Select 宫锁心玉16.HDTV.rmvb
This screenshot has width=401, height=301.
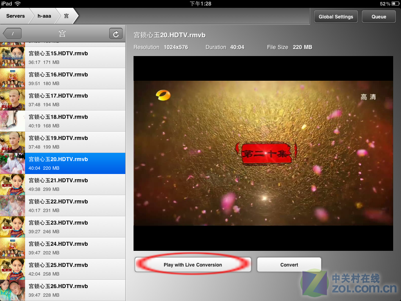click(63, 79)
